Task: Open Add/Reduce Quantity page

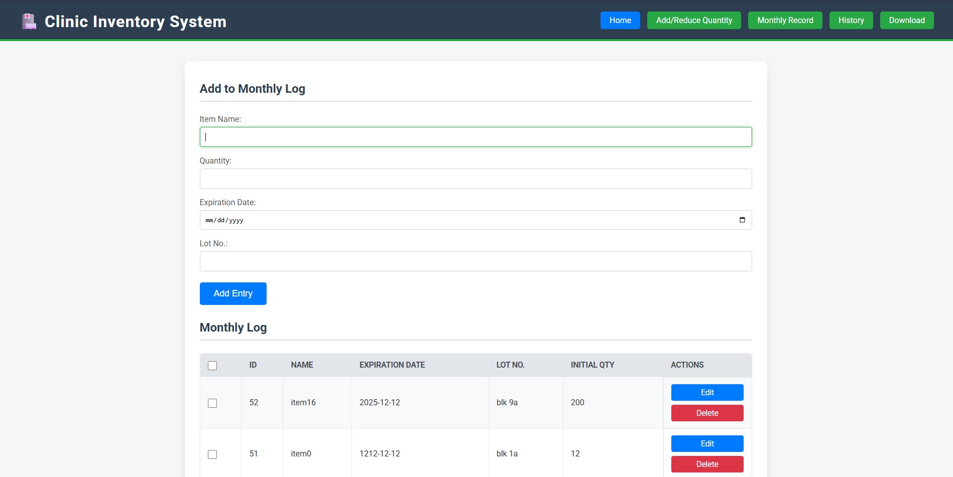Action: pyautogui.click(x=693, y=21)
